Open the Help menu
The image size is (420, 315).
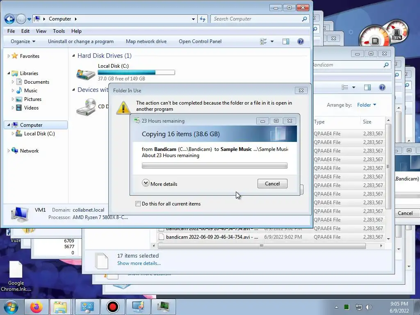point(76,31)
